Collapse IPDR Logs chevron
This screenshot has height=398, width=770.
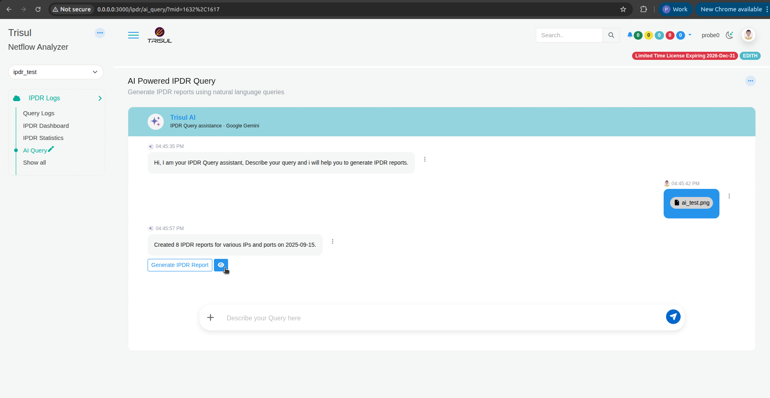point(100,98)
